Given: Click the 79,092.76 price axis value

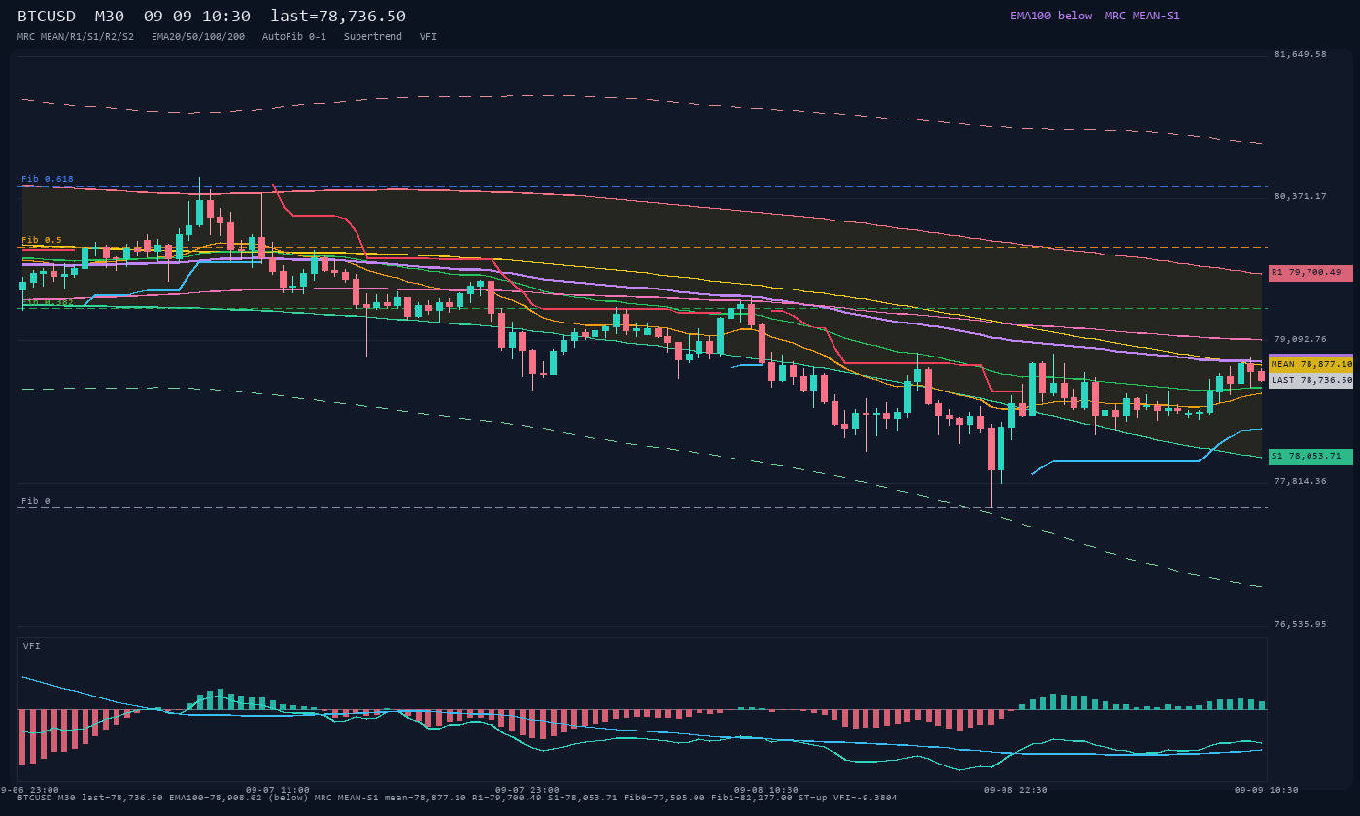Looking at the screenshot, I should pos(1300,340).
